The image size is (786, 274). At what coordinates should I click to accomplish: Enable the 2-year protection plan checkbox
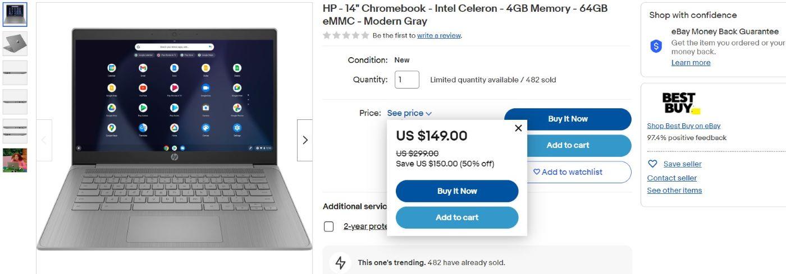click(x=329, y=226)
